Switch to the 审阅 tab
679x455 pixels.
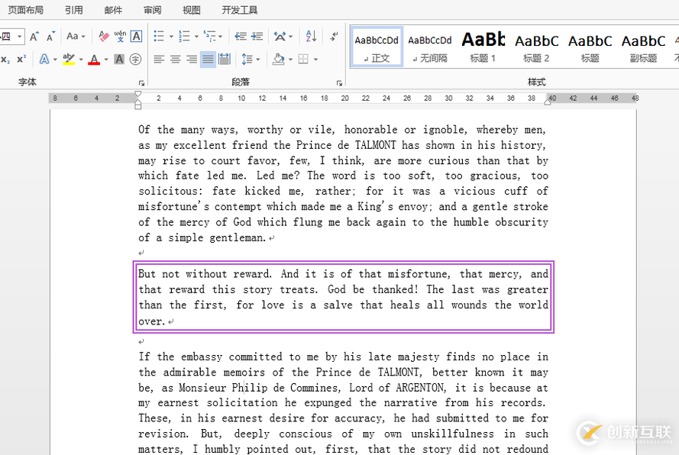(x=153, y=10)
